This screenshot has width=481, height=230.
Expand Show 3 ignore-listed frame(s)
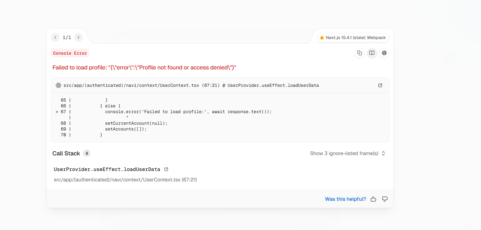point(348,153)
